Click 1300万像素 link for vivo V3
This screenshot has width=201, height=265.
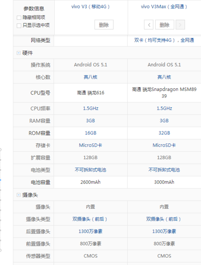90,231
